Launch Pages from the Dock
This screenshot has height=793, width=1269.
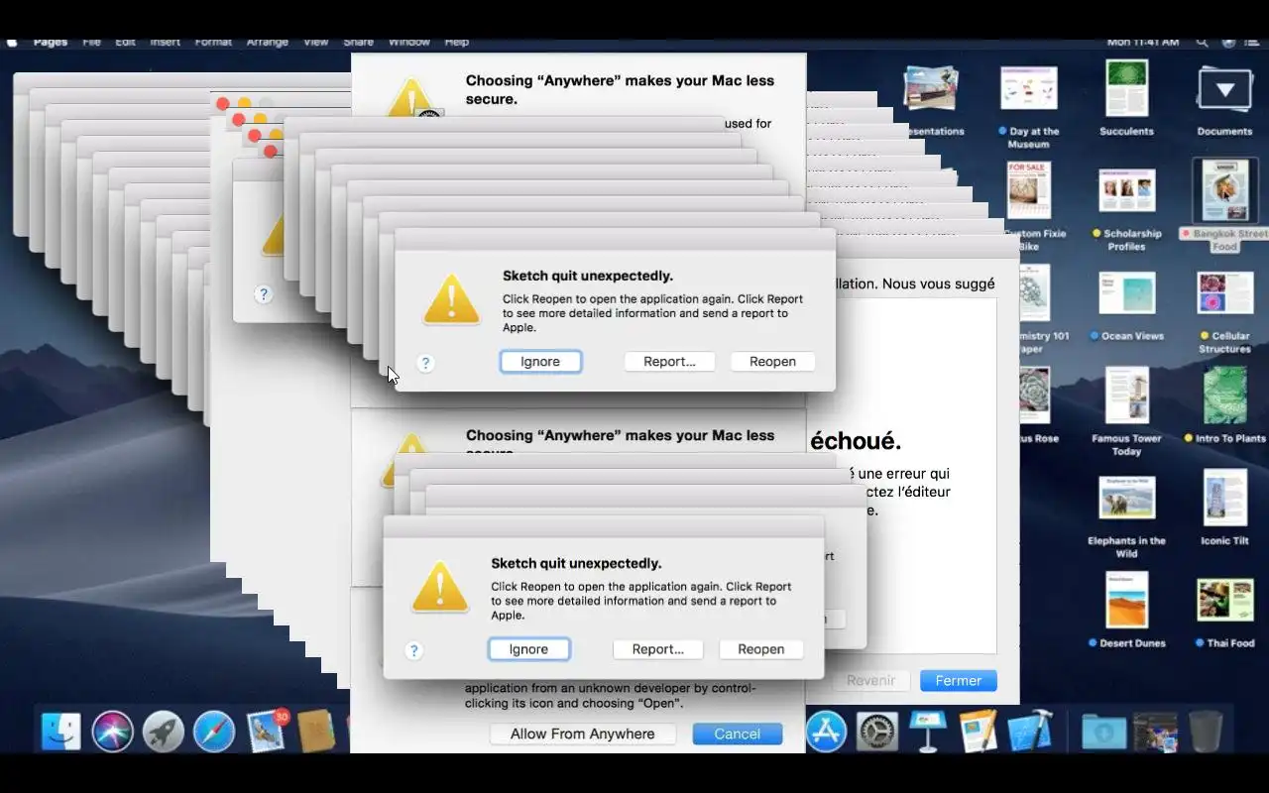coord(979,732)
